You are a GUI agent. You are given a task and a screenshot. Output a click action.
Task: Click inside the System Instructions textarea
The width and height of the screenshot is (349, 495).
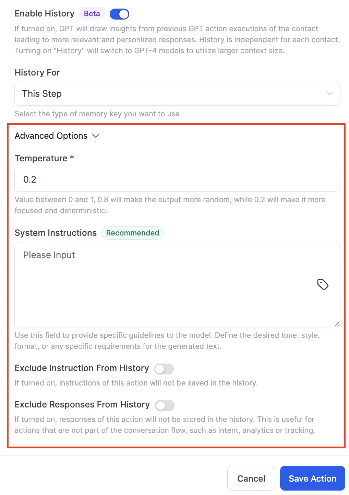click(x=177, y=285)
